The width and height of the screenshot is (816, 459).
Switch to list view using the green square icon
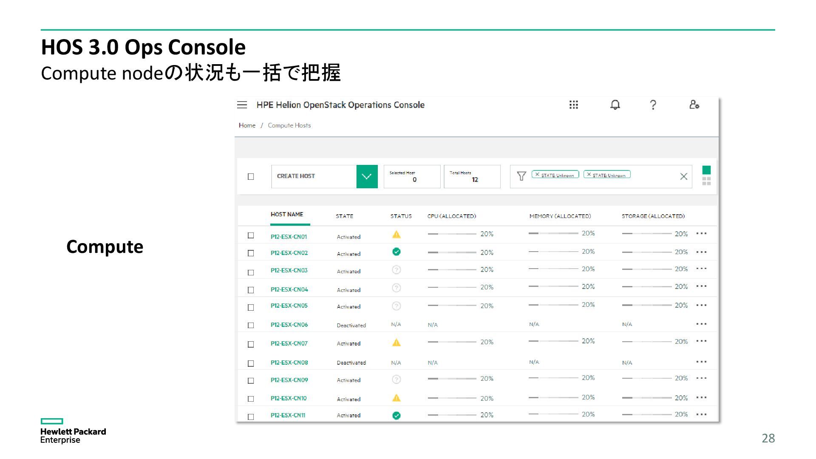(x=706, y=170)
